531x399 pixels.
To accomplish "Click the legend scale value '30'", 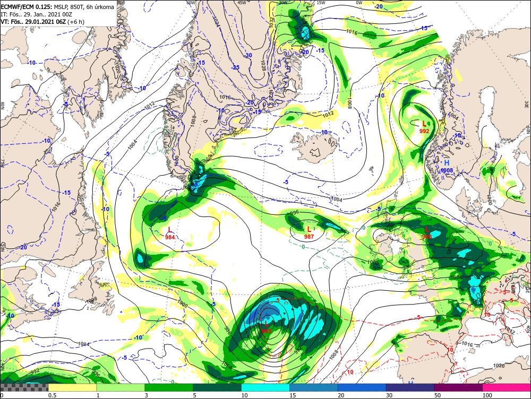I will click(389, 395).
